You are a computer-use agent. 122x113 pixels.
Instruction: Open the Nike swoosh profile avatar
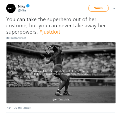(11, 8)
